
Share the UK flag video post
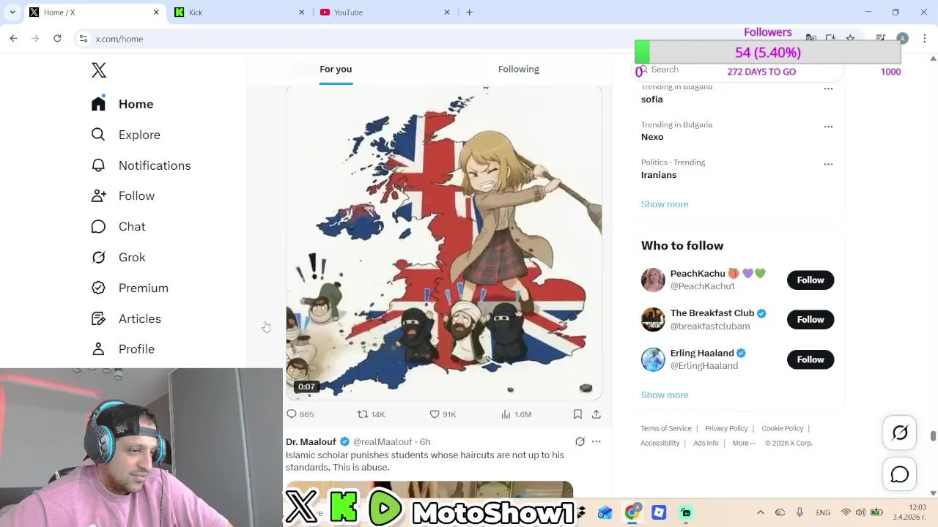point(597,414)
